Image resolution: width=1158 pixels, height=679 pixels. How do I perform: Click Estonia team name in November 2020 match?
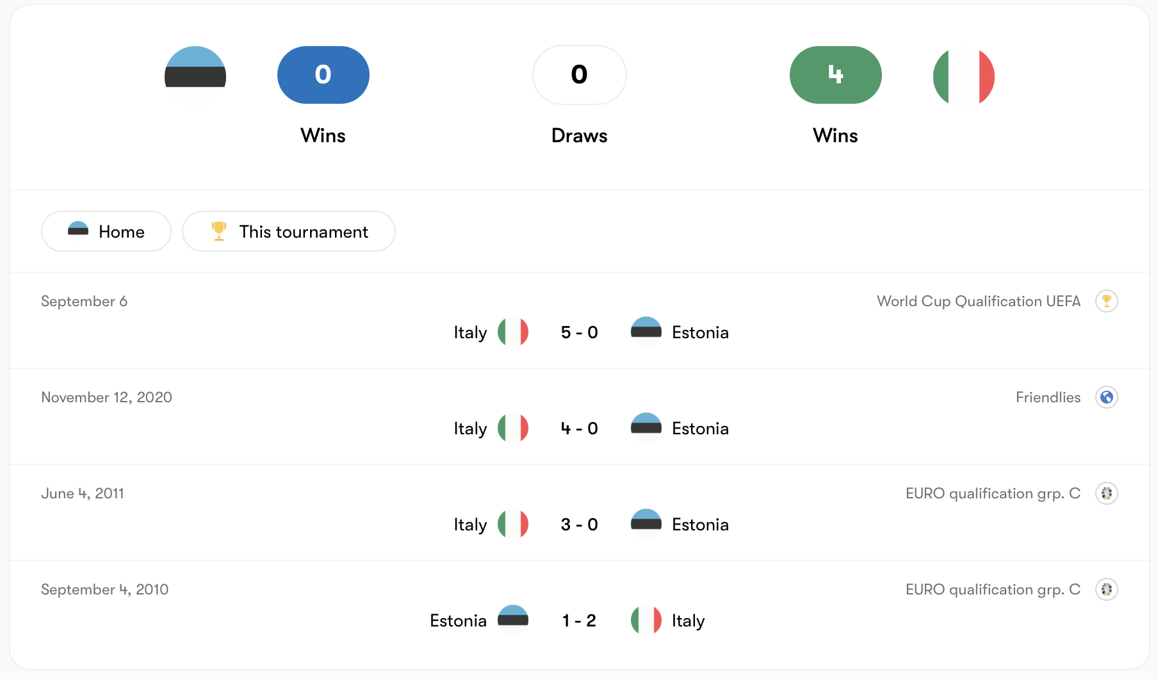tap(700, 429)
